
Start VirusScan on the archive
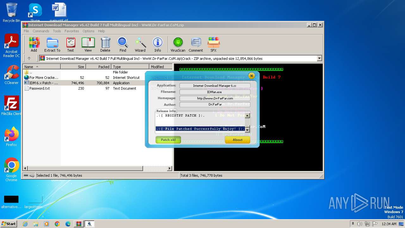click(178, 44)
